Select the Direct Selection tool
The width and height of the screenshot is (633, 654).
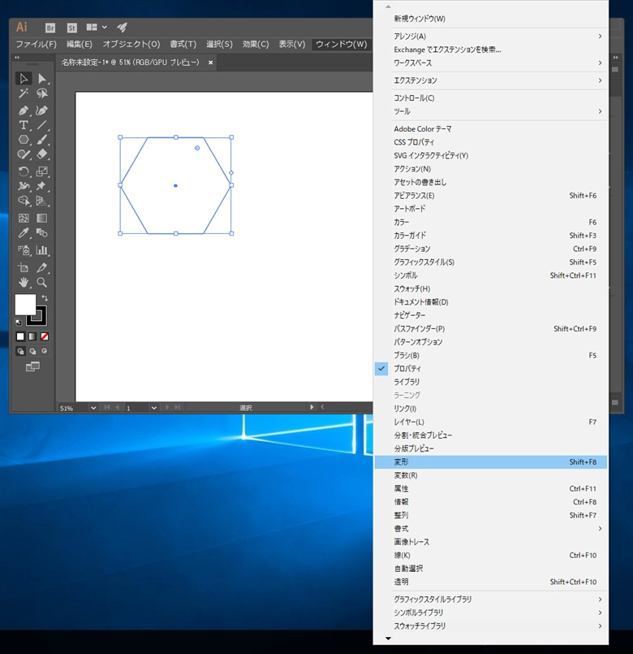click(x=42, y=79)
